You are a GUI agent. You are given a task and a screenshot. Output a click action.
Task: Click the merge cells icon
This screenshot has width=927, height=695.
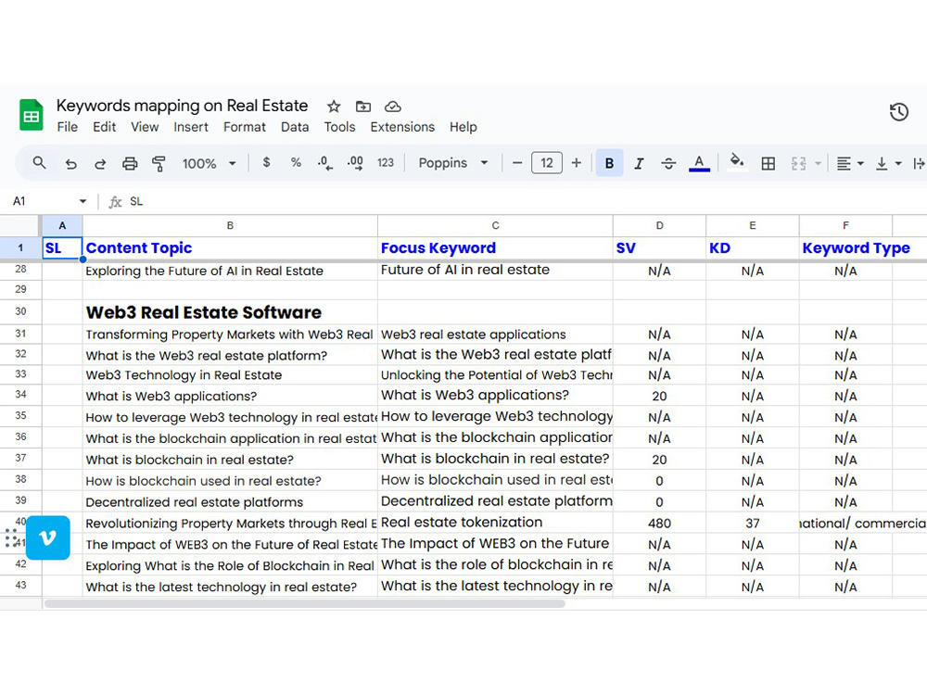click(799, 164)
